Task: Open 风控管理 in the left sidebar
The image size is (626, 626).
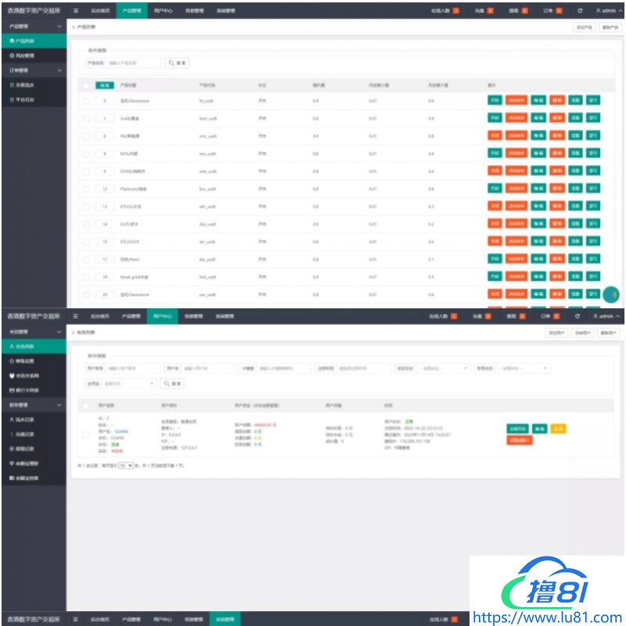Action: (22, 56)
